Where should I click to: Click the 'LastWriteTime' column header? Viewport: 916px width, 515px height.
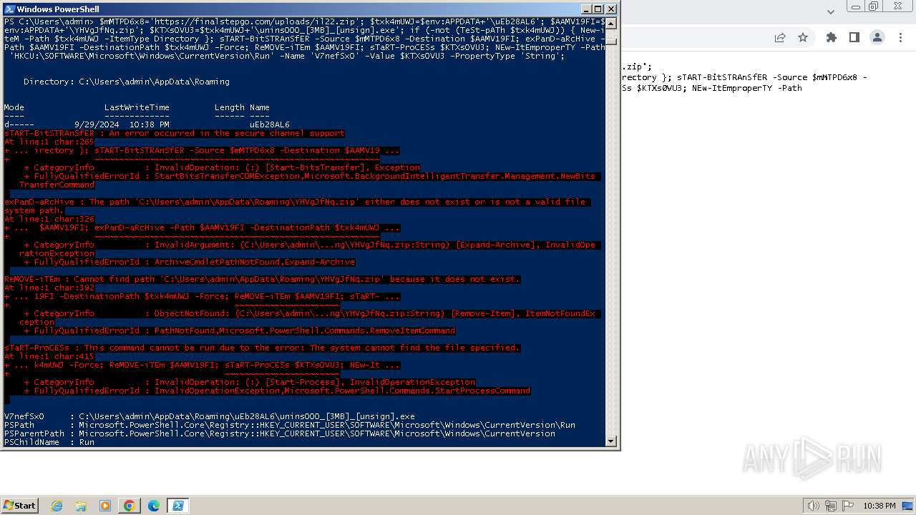coord(137,107)
